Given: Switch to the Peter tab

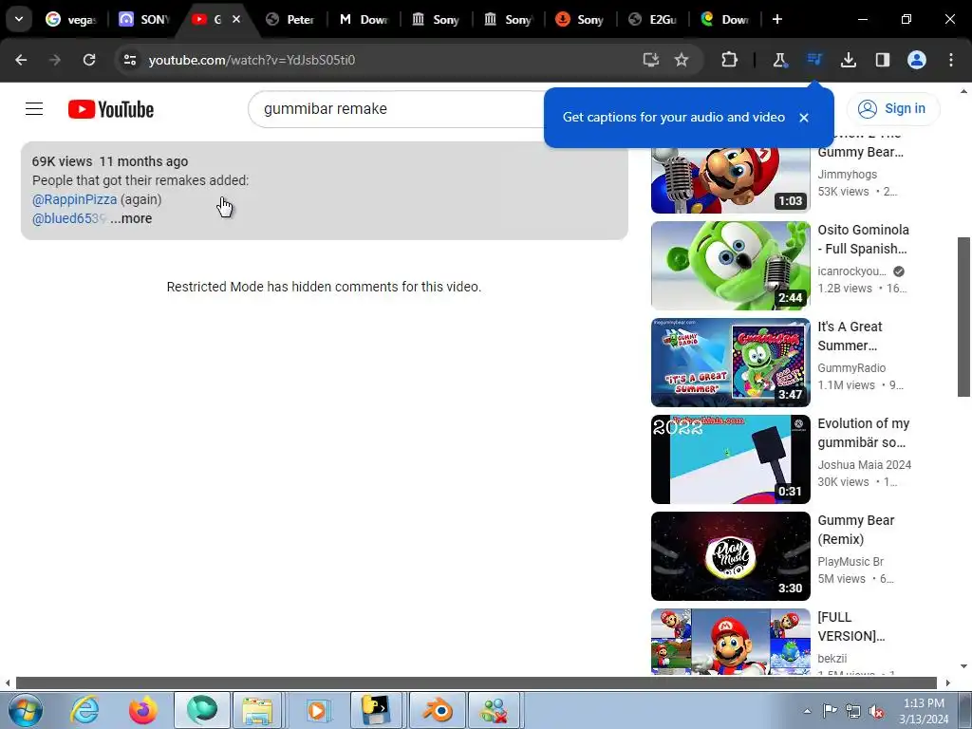Looking at the screenshot, I should pos(290,19).
